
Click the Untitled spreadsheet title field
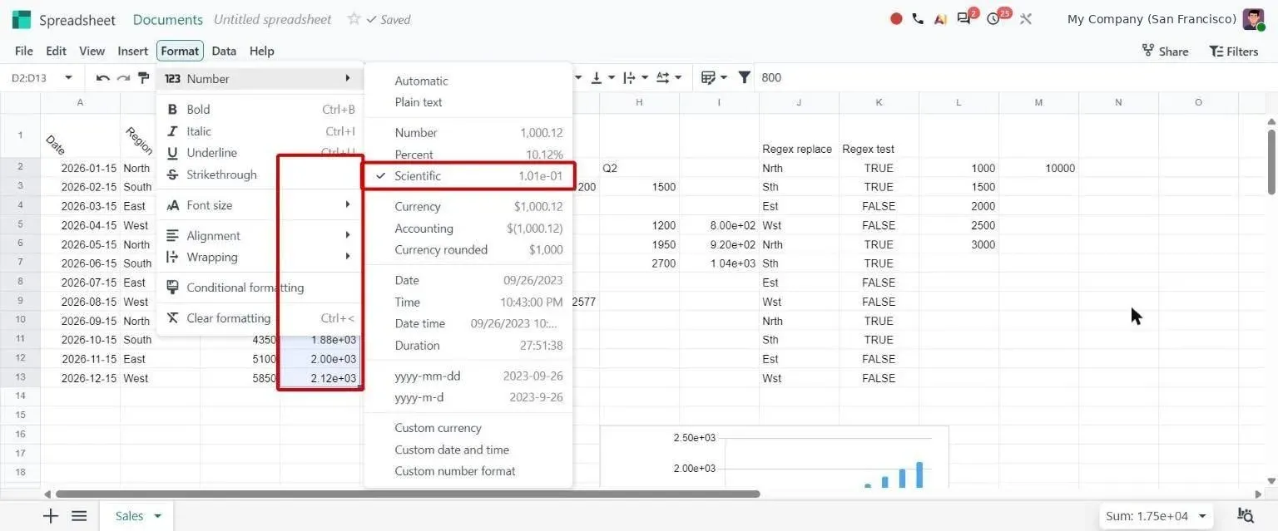273,19
